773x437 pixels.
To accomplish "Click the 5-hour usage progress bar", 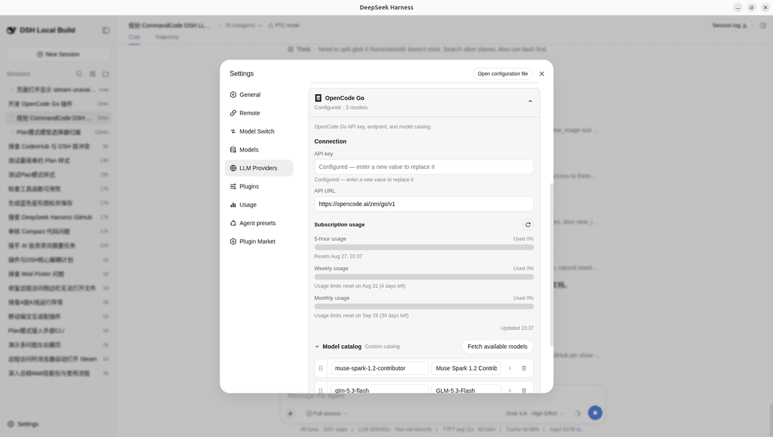I will pyautogui.click(x=424, y=247).
